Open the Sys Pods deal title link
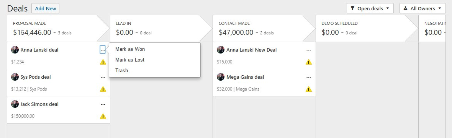Image resolution: width=452 pixels, height=138 pixels. 36,77
